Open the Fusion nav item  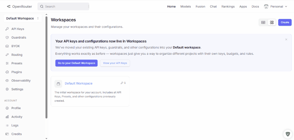[x=200, y=7]
